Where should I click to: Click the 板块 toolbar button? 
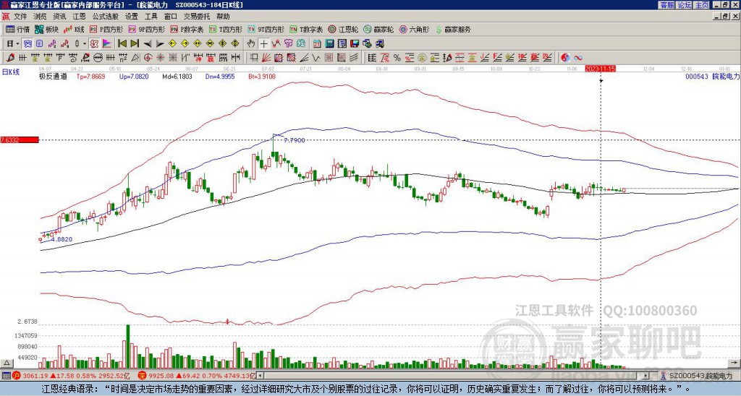[46, 29]
